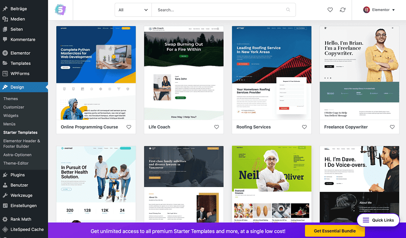Open favorites via the heart icon in toolbar
This screenshot has height=238, width=406.
[330, 10]
